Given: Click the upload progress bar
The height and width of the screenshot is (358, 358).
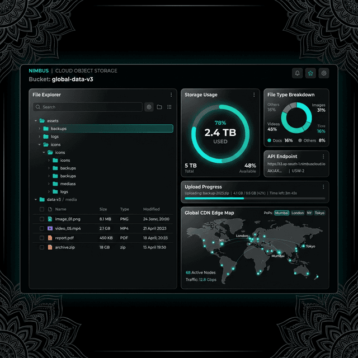Looking at the screenshot, I should (255, 199).
